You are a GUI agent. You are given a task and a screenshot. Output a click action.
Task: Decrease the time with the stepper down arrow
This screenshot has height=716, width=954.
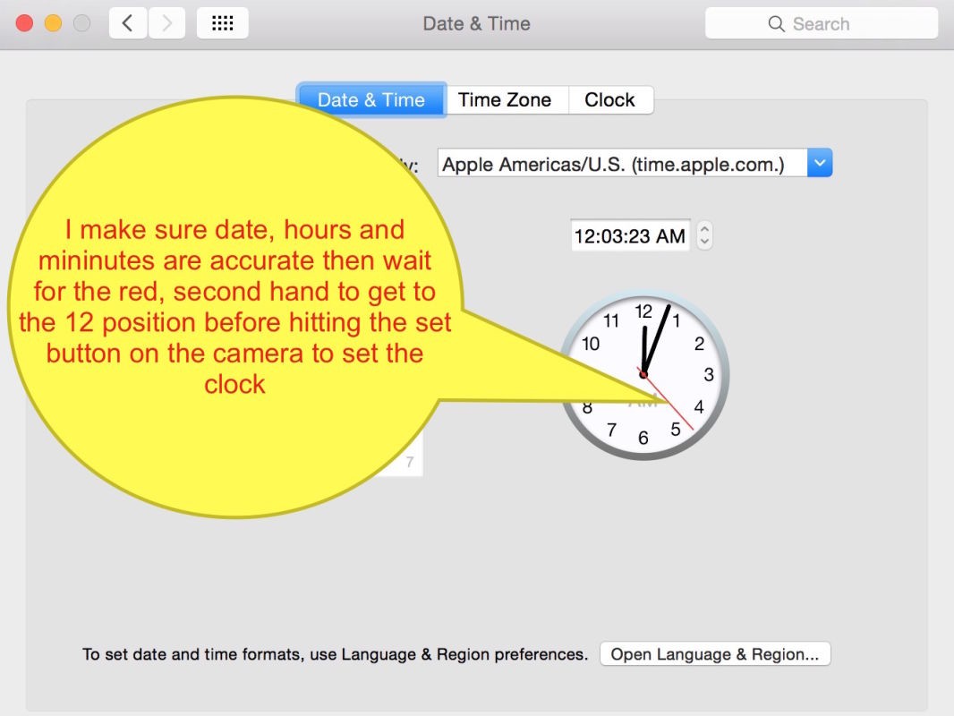[x=704, y=243]
